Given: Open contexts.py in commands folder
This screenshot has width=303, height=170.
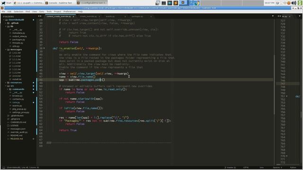Looking at the screenshot, I should tap(18, 99).
